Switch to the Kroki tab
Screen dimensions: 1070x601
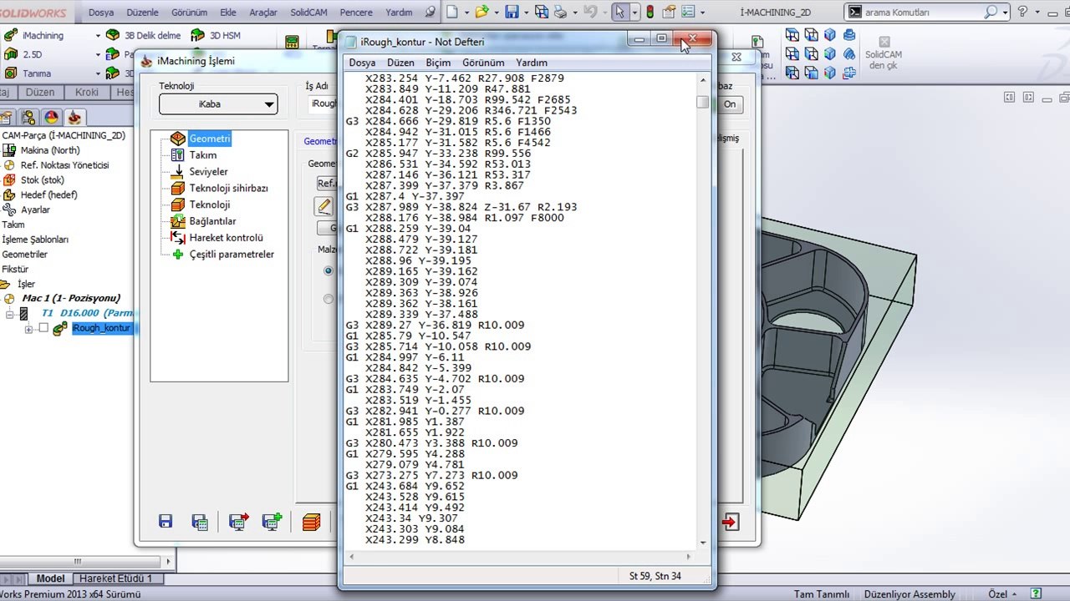point(87,93)
